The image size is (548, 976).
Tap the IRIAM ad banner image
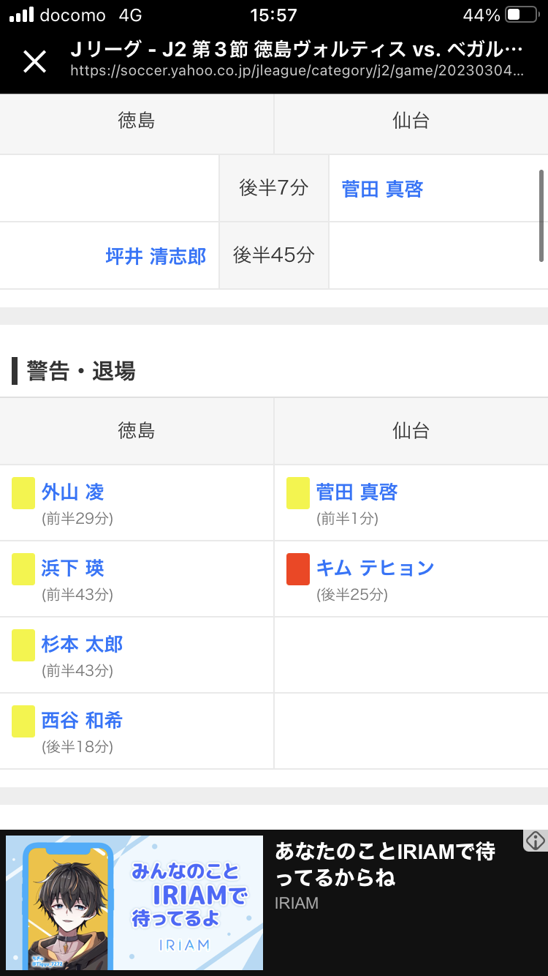click(x=134, y=903)
